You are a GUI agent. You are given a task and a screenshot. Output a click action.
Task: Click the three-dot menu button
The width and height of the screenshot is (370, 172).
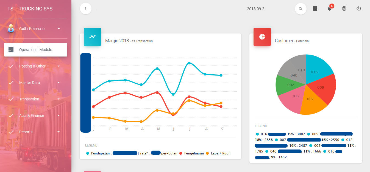(86, 9)
